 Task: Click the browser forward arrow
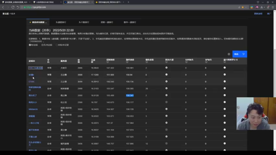click(8, 7)
